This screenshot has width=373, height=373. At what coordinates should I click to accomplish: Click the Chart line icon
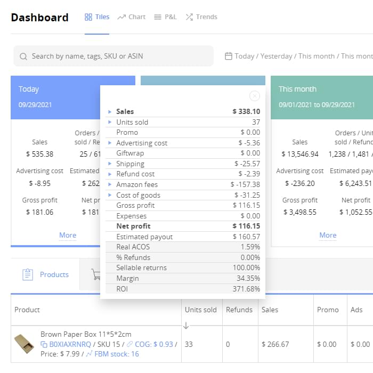click(121, 17)
